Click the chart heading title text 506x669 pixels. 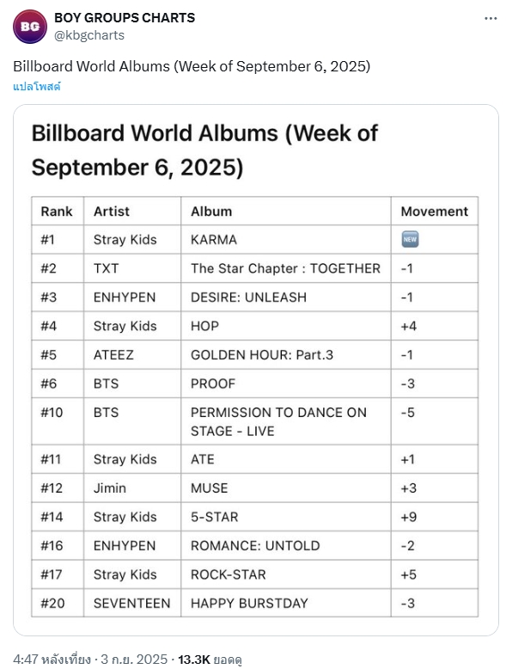(x=204, y=150)
